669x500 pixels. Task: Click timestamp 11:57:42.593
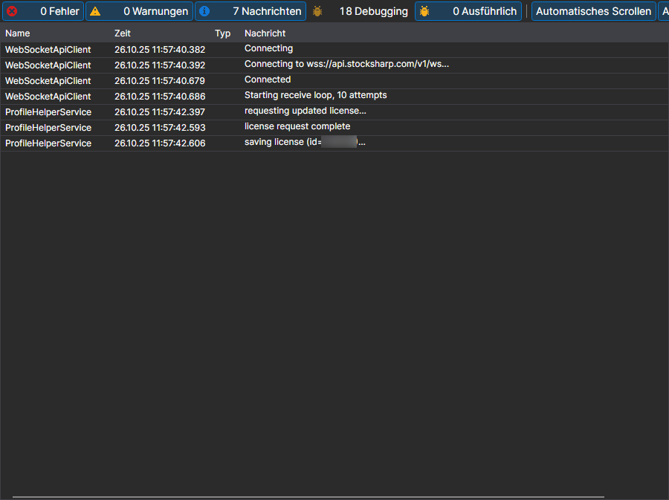pyautogui.click(x=160, y=128)
